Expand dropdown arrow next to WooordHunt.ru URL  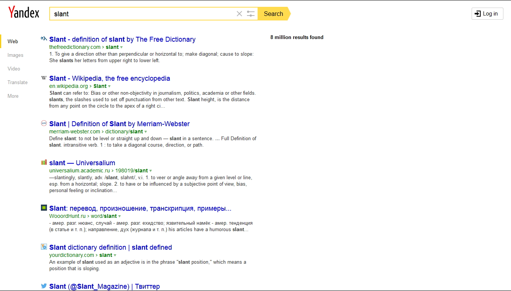[120, 216]
